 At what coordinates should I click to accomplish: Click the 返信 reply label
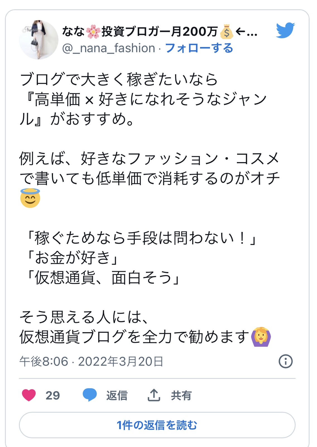[117, 395]
